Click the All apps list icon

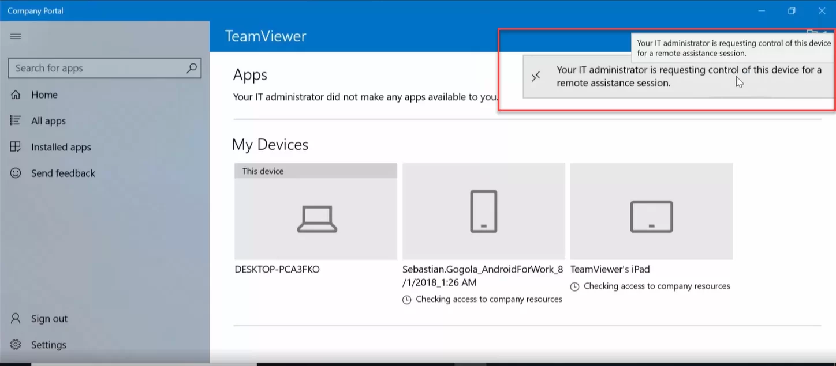[x=16, y=120]
